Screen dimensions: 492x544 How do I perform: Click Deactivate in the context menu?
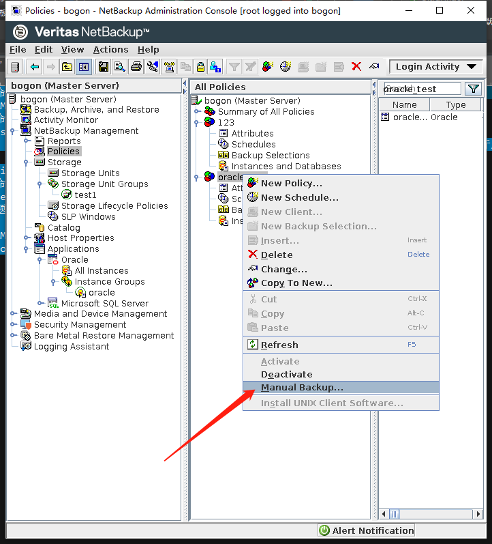(x=341, y=374)
